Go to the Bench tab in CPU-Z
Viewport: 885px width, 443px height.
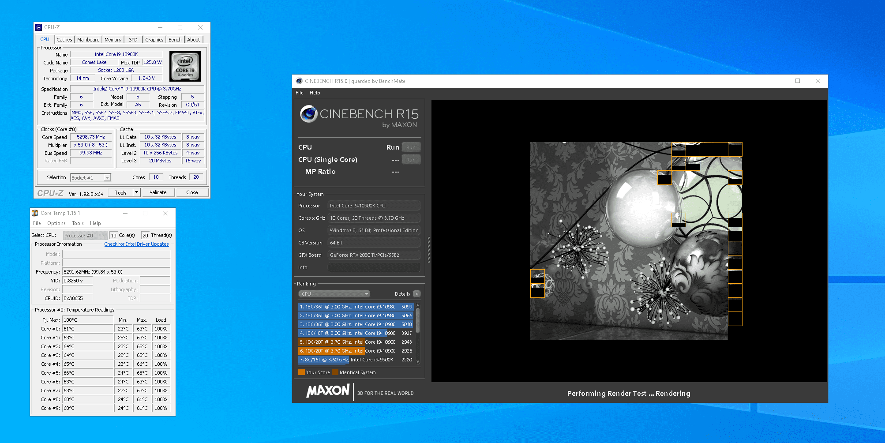click(175, 40)
